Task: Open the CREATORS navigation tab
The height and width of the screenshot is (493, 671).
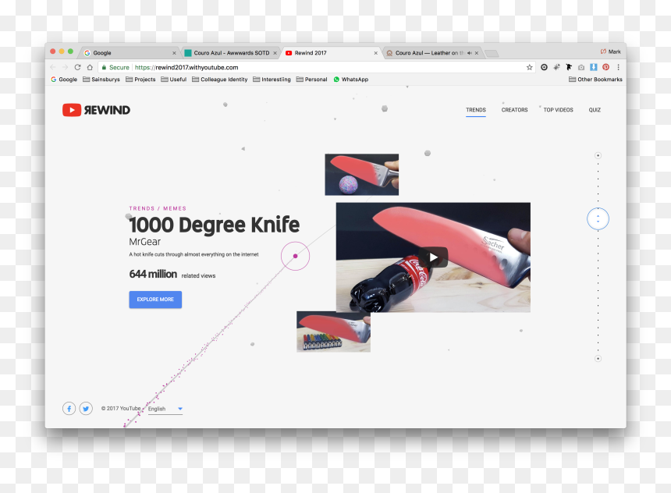Action: 514,110
